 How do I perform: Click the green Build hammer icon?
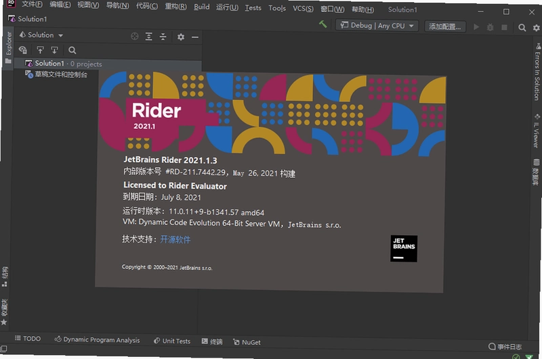point(323,24)
